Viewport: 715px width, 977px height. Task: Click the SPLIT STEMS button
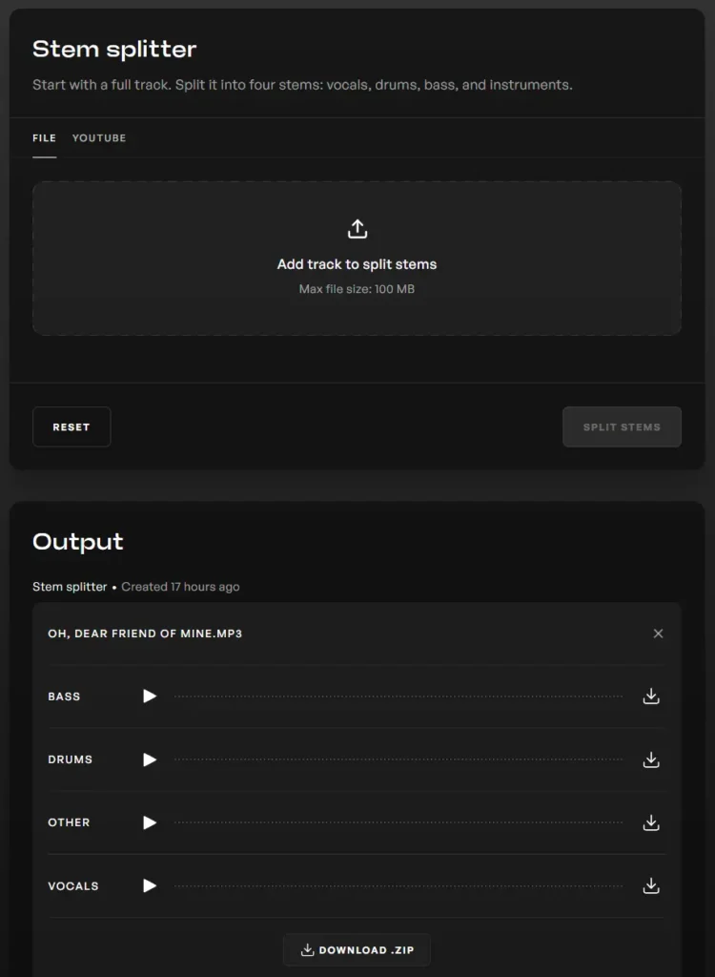pyautogui.click(x=622, y=426)
